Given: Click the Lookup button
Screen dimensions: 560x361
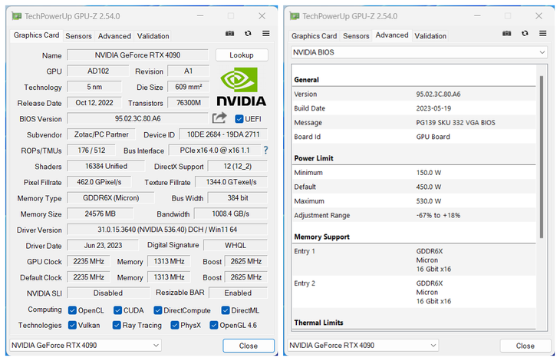Looking at the screenshot, I should click(x=241, y=55).
